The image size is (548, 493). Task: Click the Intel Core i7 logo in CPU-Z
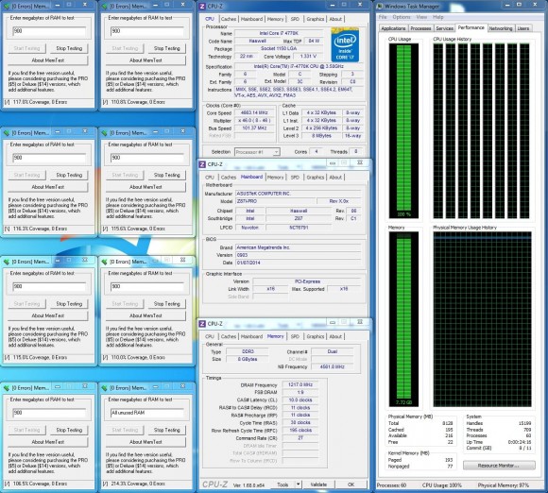[x=345, y=45]
